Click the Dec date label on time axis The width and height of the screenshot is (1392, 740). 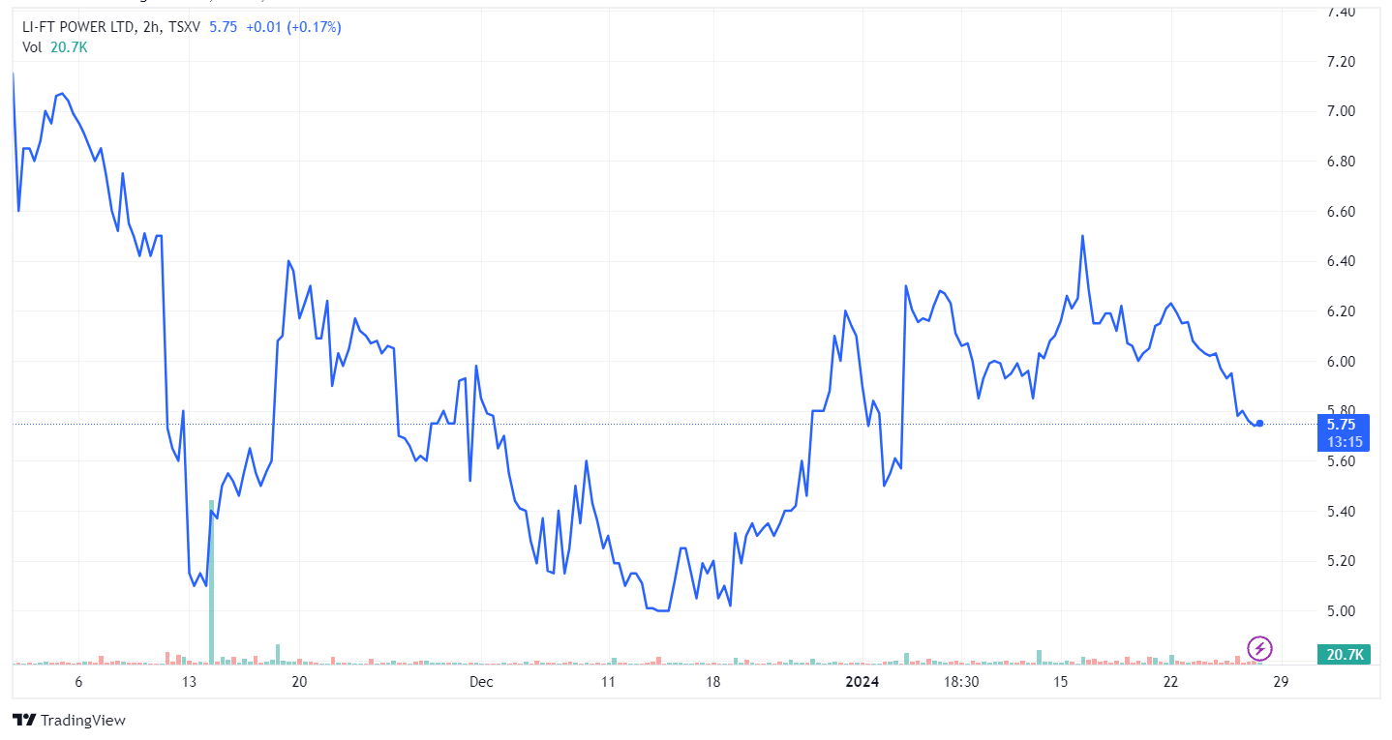pos(481,682)
